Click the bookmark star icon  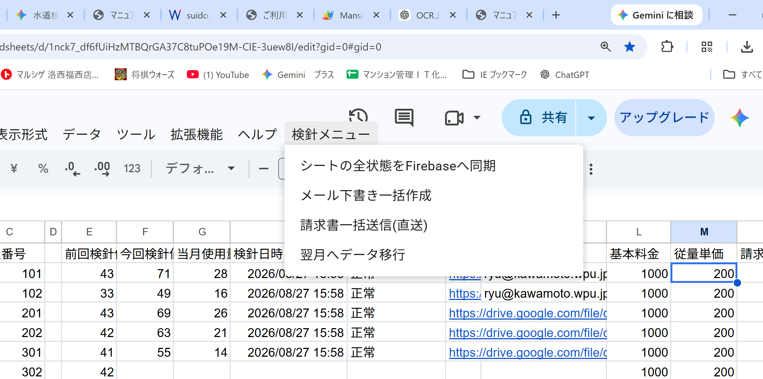[629, 47]
